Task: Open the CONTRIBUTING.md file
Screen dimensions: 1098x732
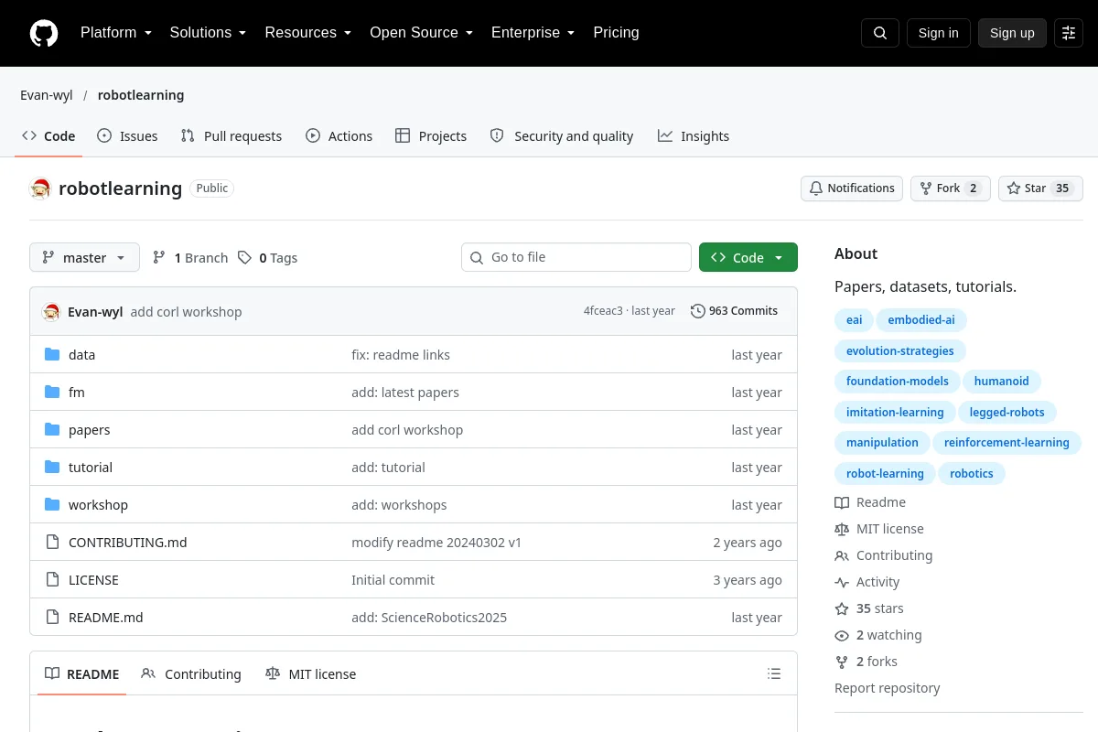Action: pyautogui.click(x=127, y=543)
